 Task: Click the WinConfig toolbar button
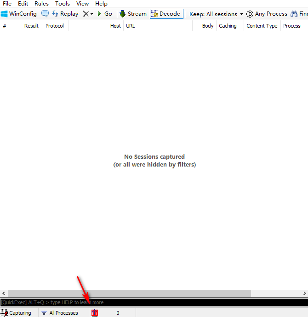(x=18, y=14)
